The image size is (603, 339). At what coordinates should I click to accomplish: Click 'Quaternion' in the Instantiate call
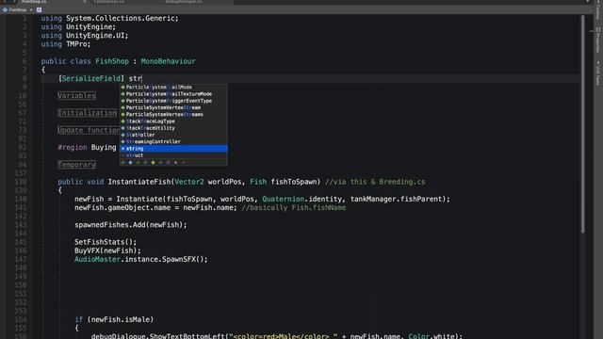[283, 199]
